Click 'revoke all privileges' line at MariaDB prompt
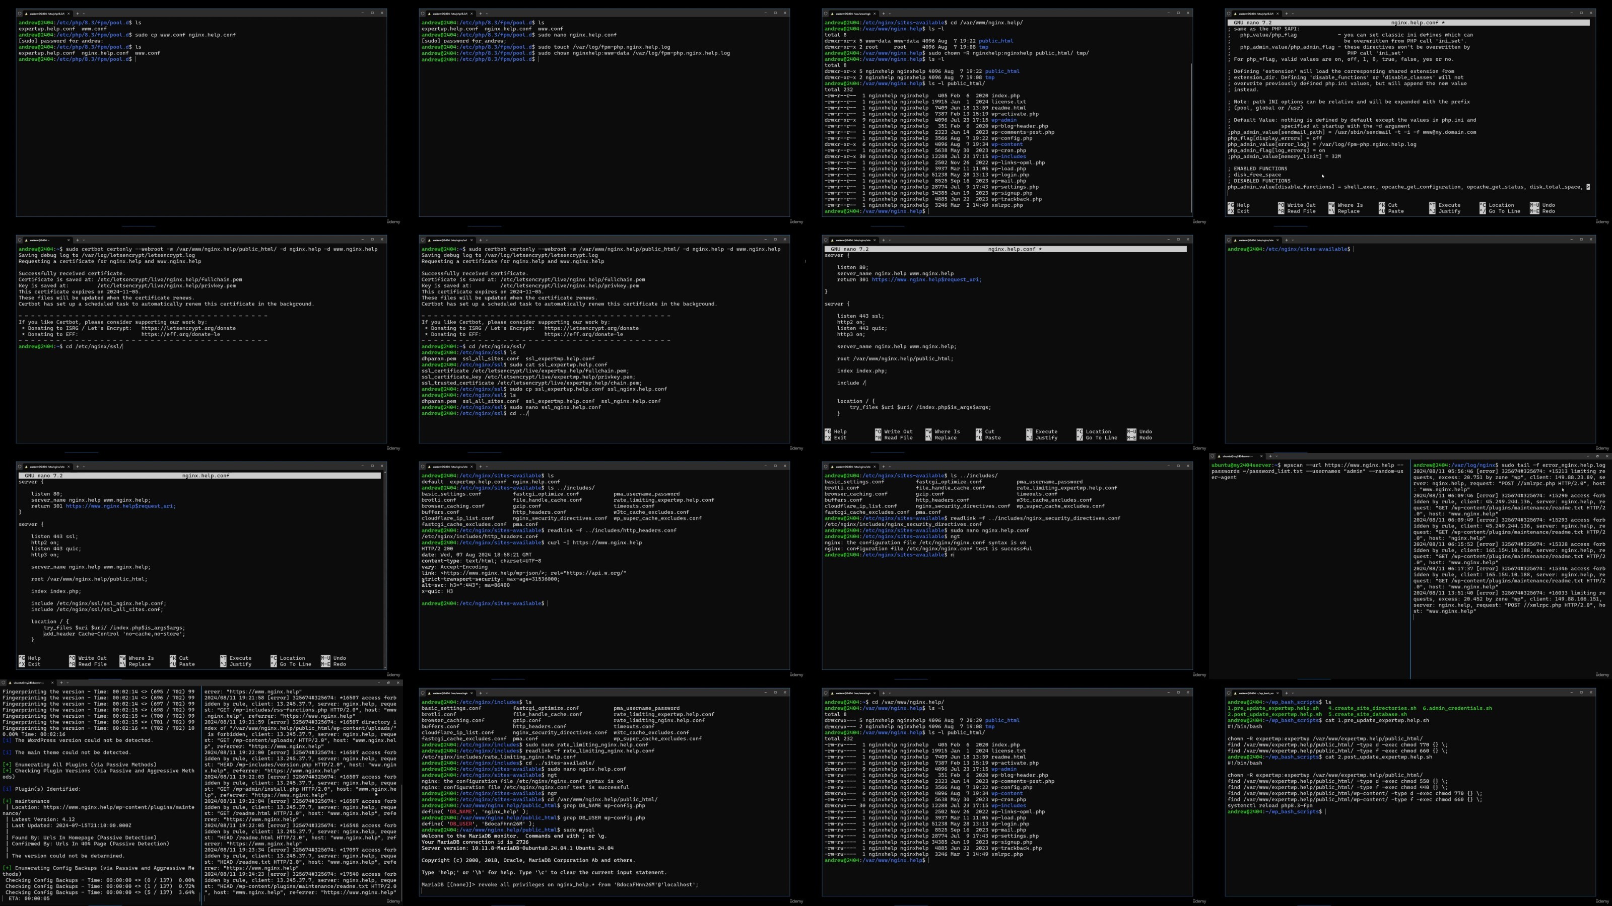This screenshot has width=1612, height=906. [560, 885]
